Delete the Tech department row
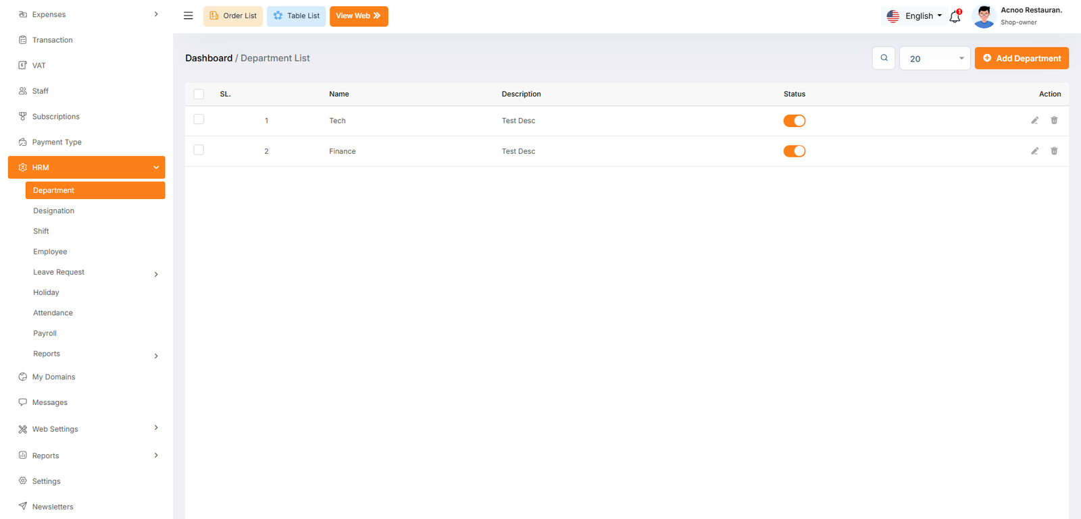 point(1054,121)
